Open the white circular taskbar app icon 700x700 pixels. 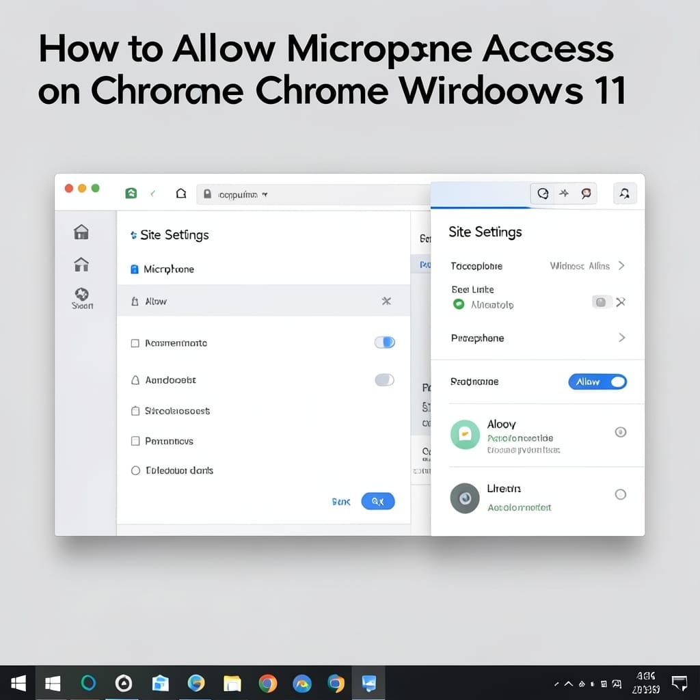pyautogui.click(x=124, y=684)
